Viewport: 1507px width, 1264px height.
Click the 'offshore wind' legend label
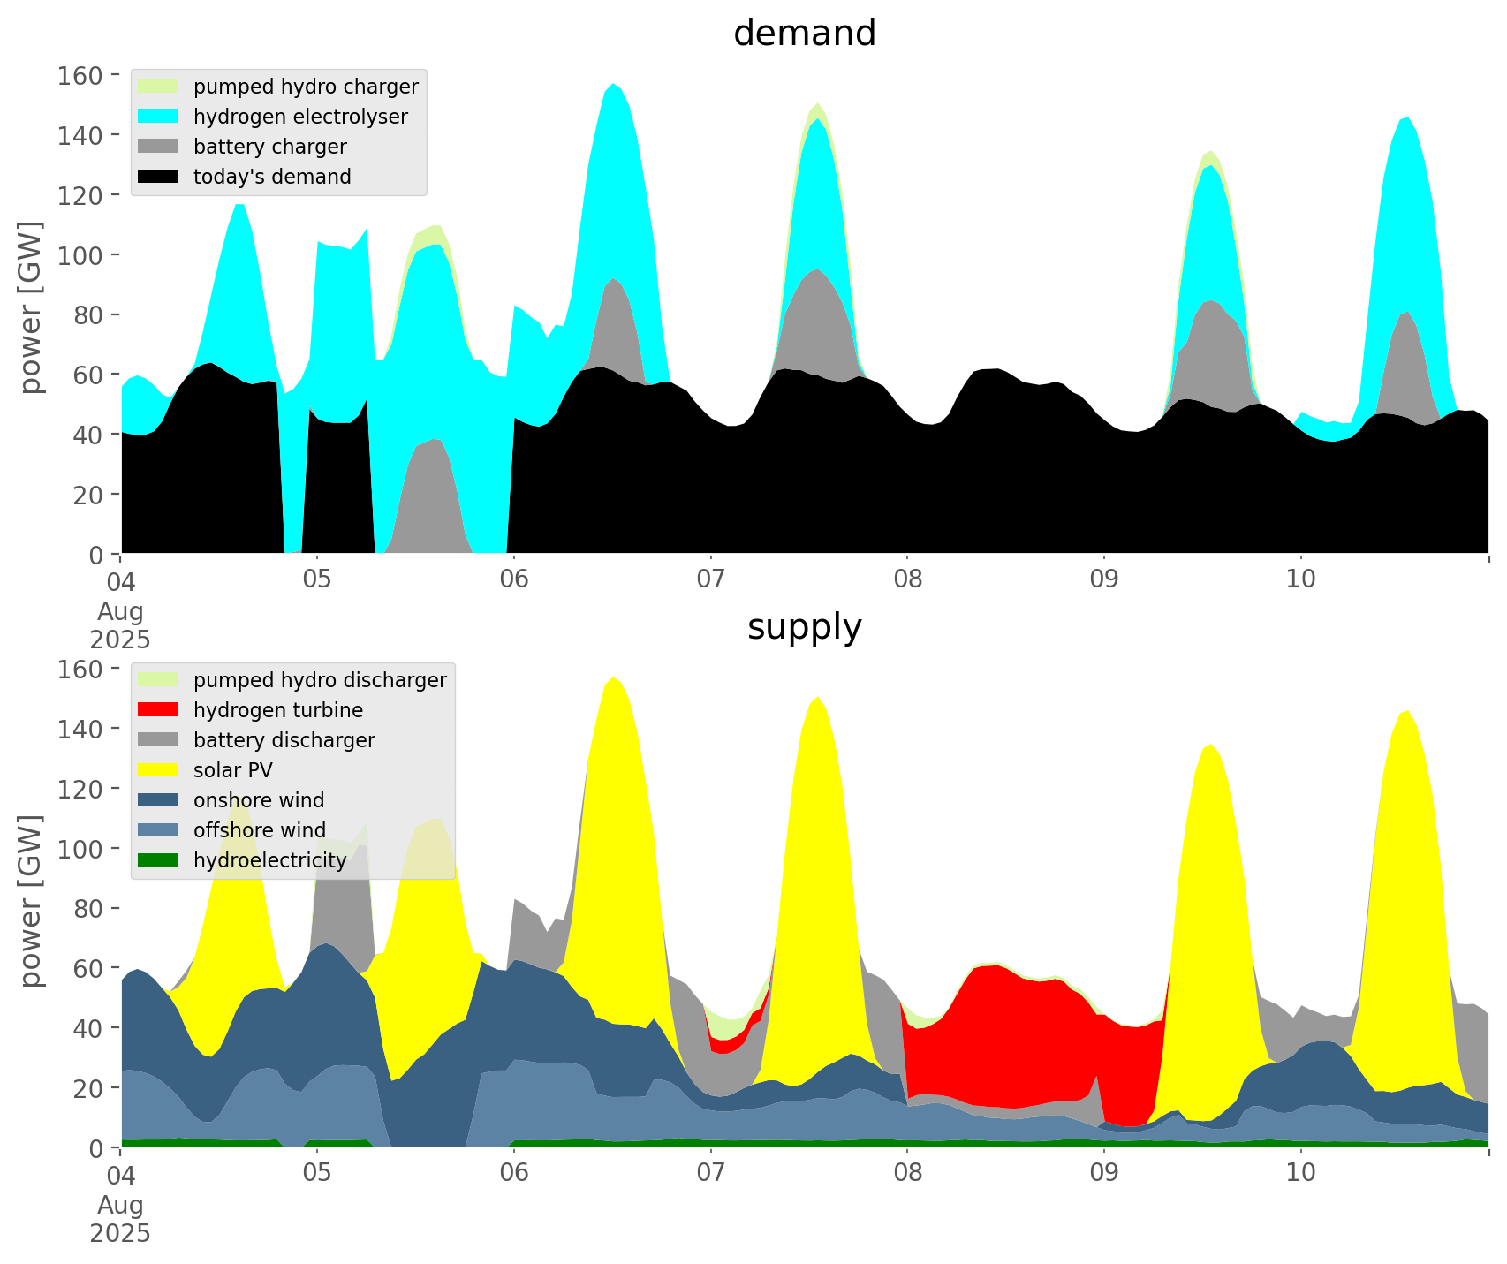click(x=259, y=830)
